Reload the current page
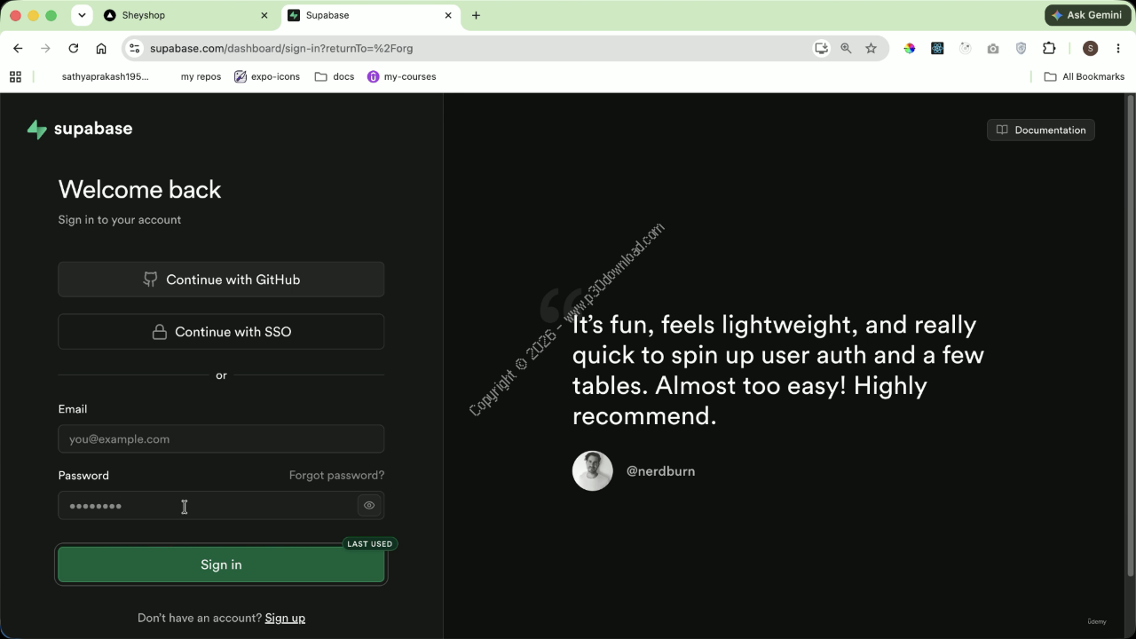This screenshot has width=1136, height=639. click(x=74, y=48)
